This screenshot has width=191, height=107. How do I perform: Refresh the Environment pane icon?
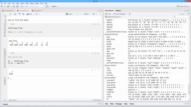click(x=188, y=14)
